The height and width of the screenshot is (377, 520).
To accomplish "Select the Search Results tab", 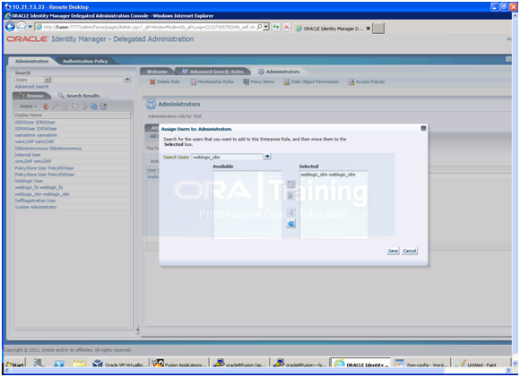I will [x=79, y=96].
